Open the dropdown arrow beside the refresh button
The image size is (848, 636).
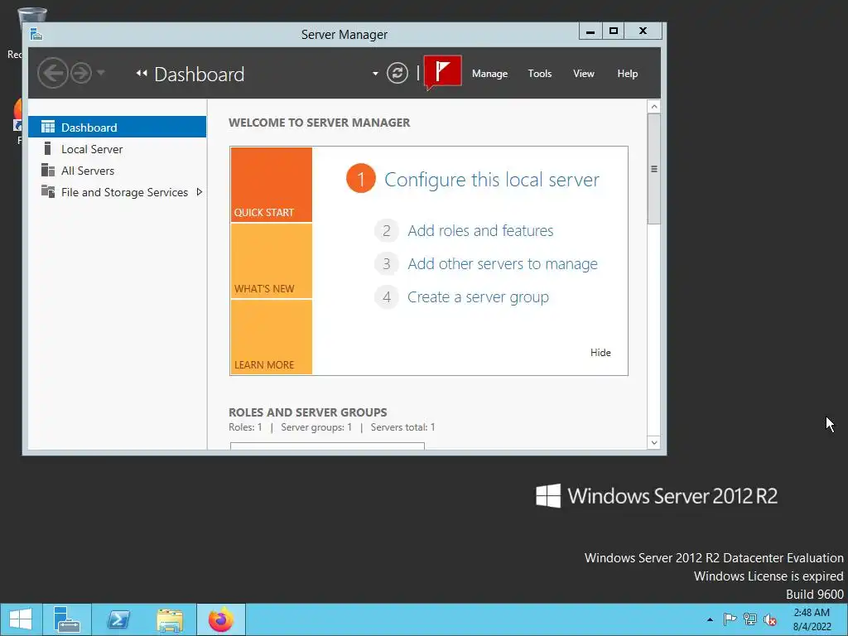pos(375,74)
